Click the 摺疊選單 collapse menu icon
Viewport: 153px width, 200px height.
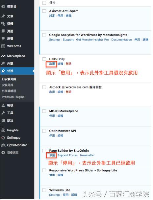(x=3, y=153)
